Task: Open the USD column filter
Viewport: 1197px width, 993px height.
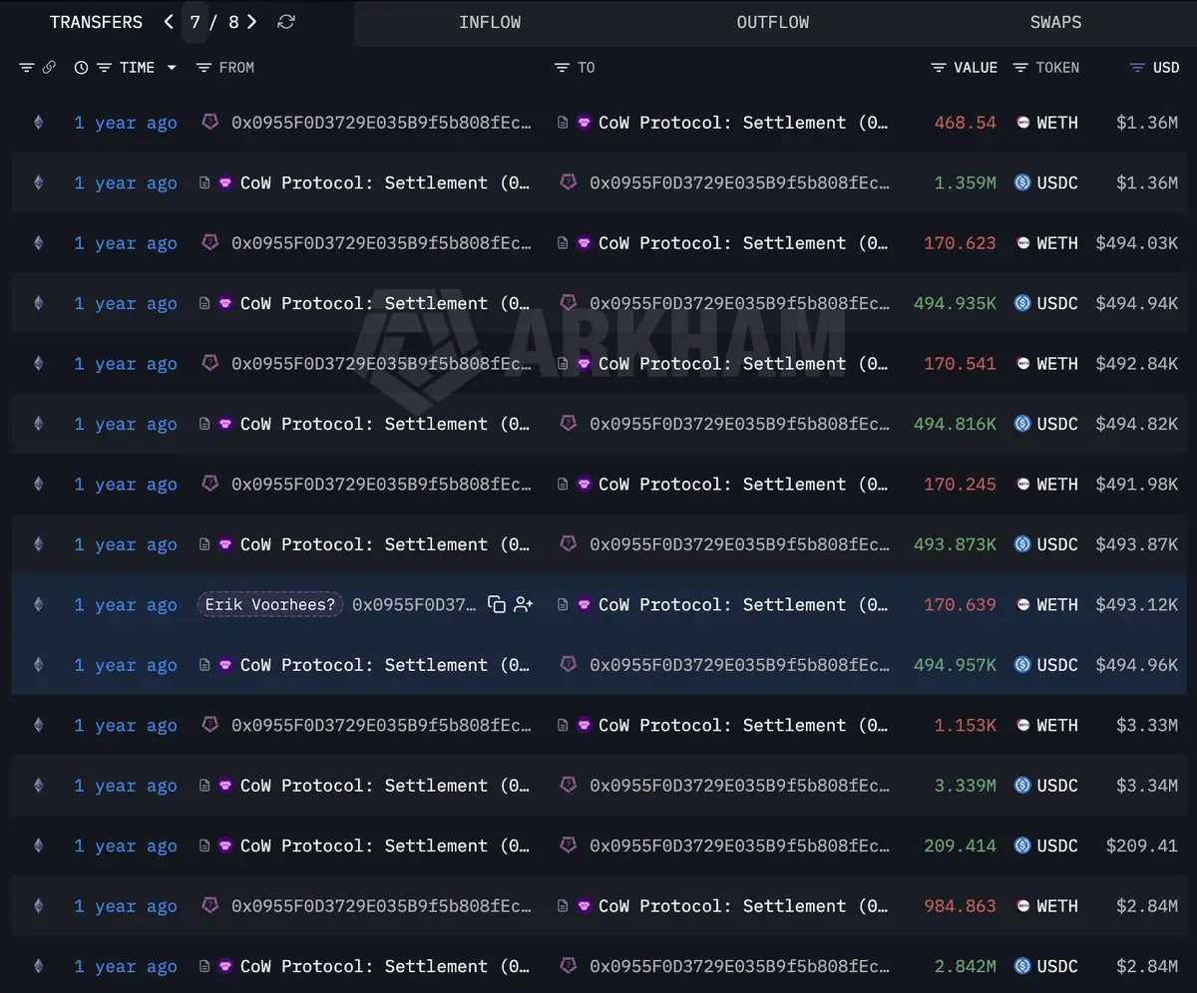Action: click(1137, 68)
